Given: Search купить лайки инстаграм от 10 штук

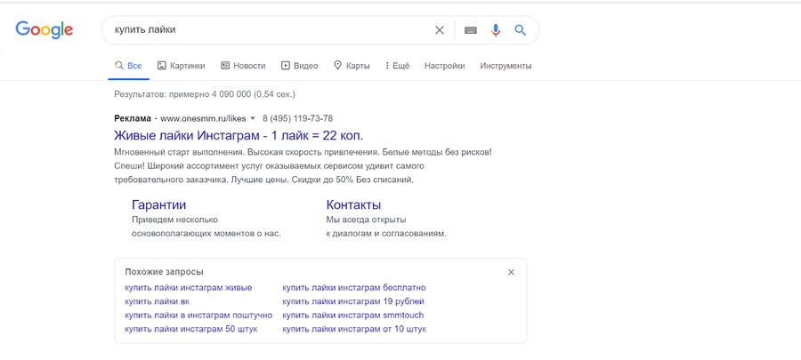Looking at the screenshot, I should (354, 329).
